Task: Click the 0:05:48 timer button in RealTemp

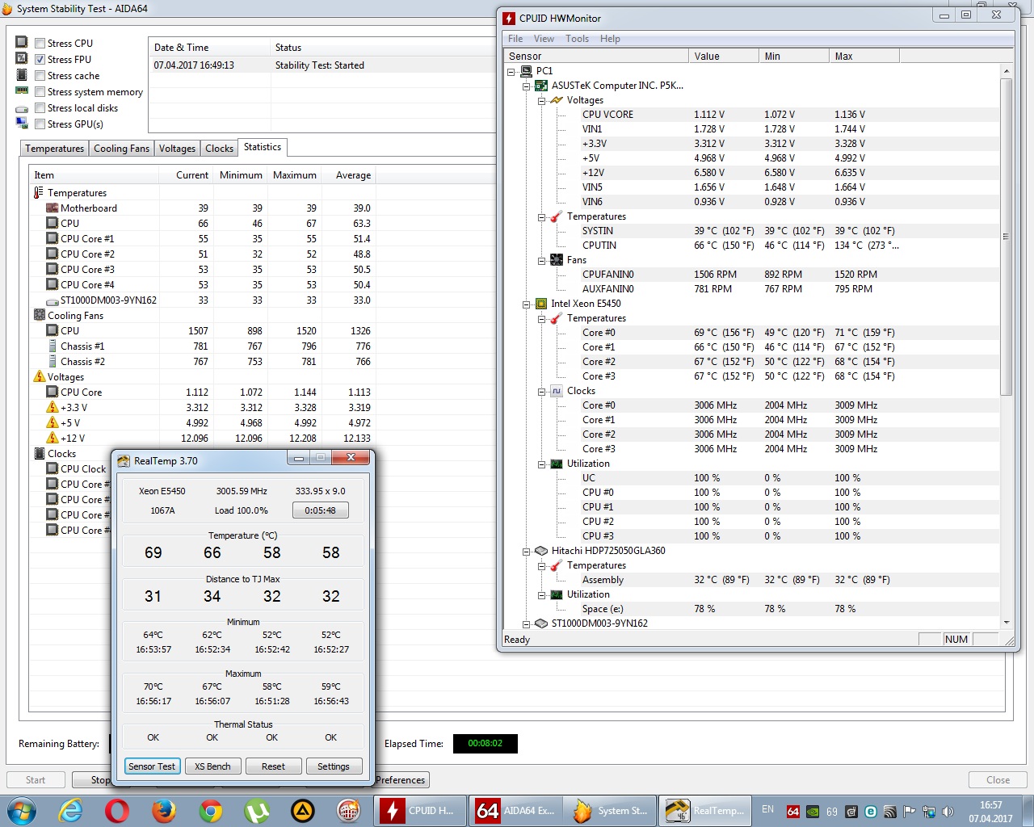Action: (x=321, y=510)
